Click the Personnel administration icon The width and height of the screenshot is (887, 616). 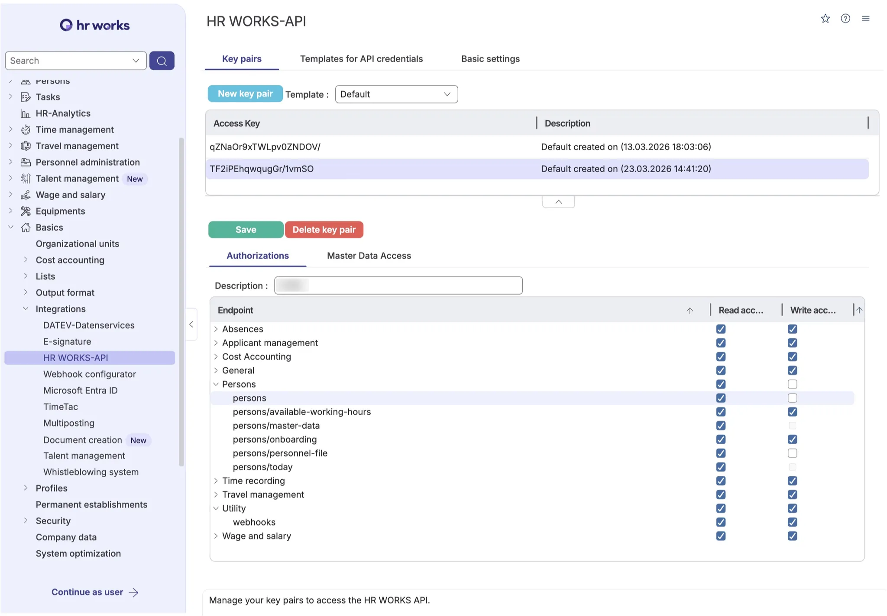26,162
